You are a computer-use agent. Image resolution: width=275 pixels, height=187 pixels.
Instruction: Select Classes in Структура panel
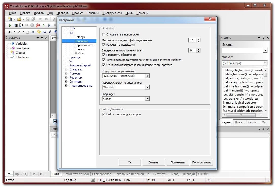[21, 53]
